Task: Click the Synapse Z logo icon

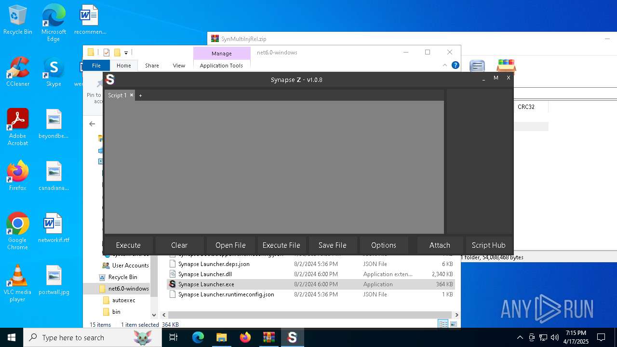Action: [110, 80]
